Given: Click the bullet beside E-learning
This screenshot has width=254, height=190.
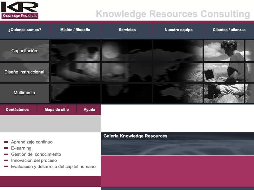Looking at the screenshot, I should pos(6,148).
